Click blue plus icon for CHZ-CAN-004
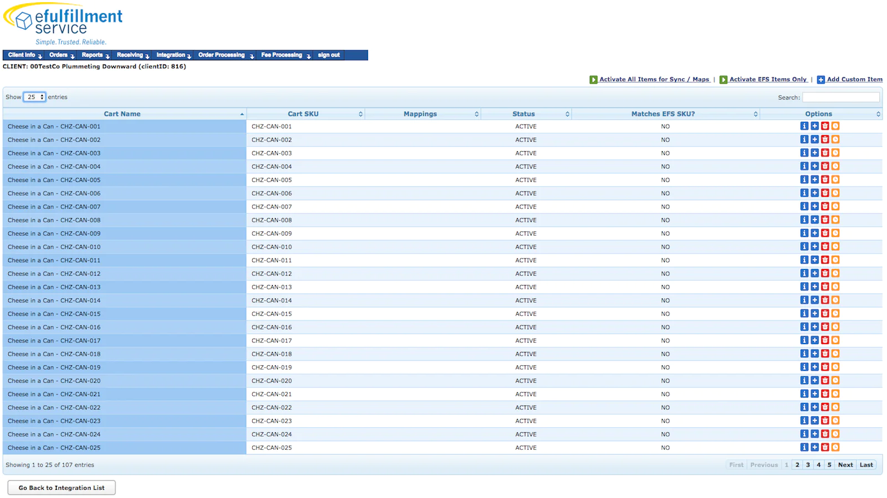The image size is (887, 498). click(814, 166)
